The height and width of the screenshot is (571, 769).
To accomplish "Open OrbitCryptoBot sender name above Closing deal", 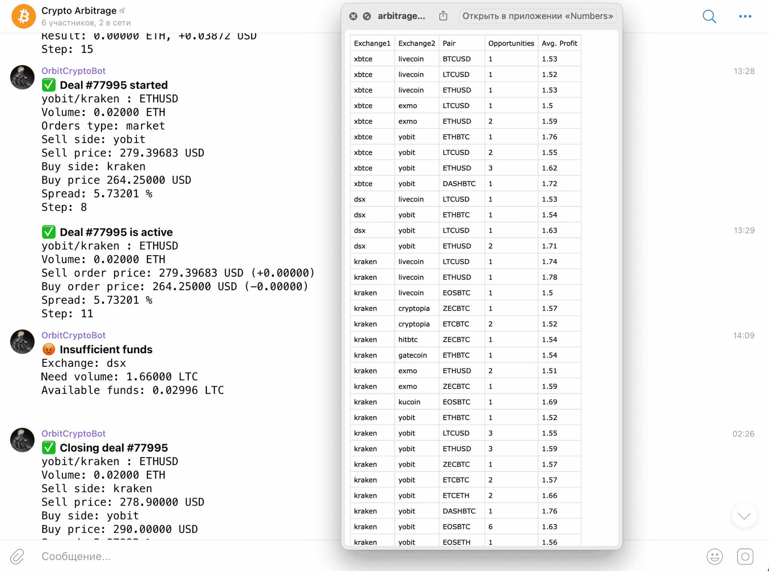I will [x=74, y=434].
